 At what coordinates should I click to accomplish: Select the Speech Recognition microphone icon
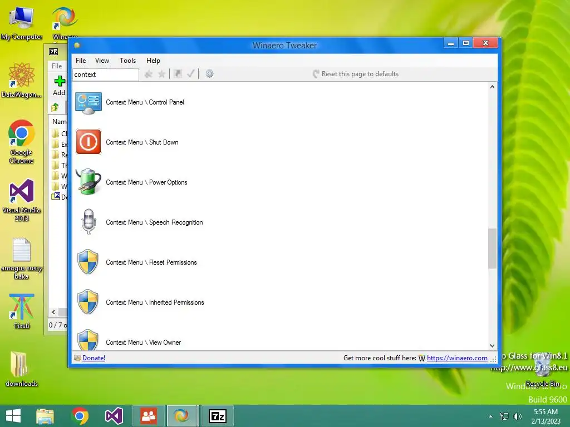click(89, 222)
